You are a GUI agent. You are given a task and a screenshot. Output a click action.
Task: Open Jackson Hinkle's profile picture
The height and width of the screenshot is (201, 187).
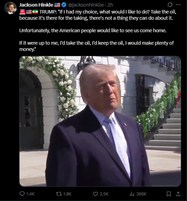tap(10, 8)
